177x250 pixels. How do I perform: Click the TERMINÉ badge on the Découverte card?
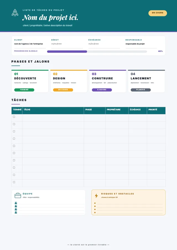tap(24, 90)
